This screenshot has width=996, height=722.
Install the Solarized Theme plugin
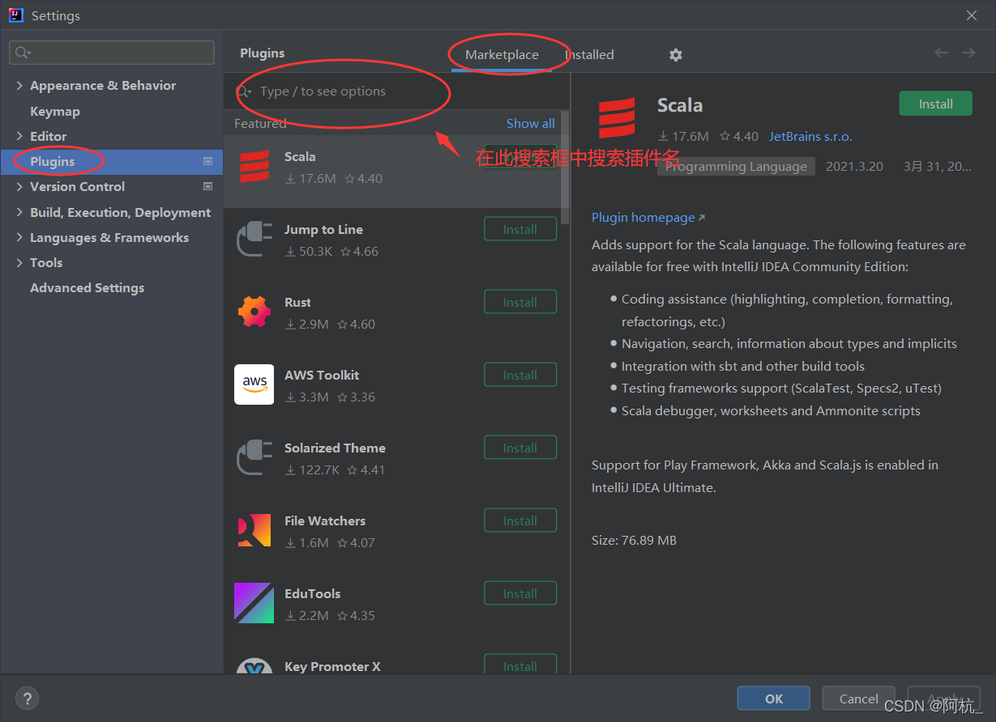(520, 448)
